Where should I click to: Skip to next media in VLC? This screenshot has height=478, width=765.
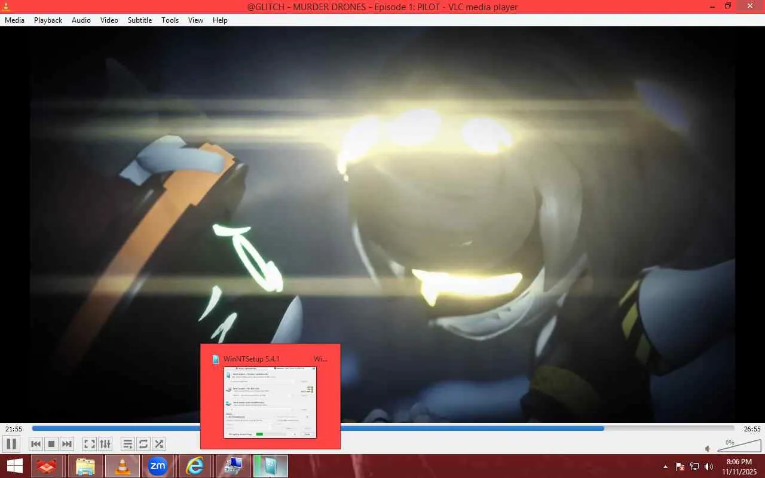coord(67,444)
